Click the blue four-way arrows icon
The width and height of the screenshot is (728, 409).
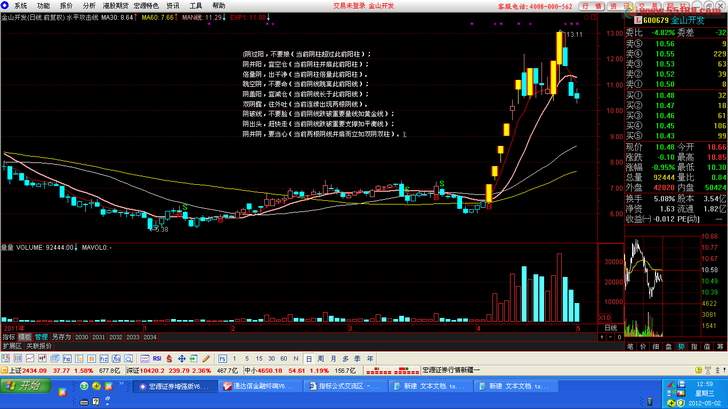click(182, 358)
